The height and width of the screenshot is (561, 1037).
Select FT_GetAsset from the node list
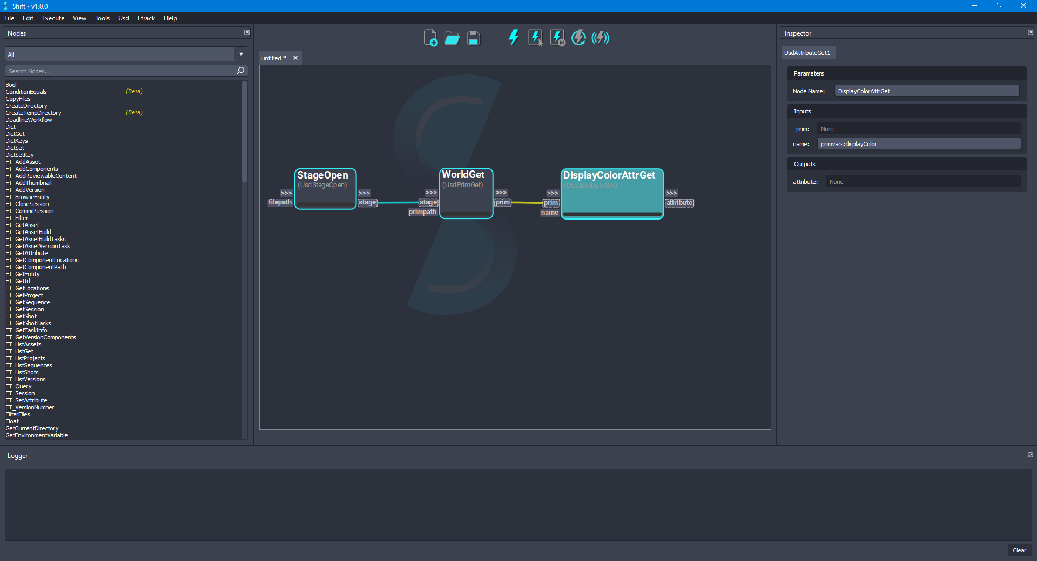(23, 225)
